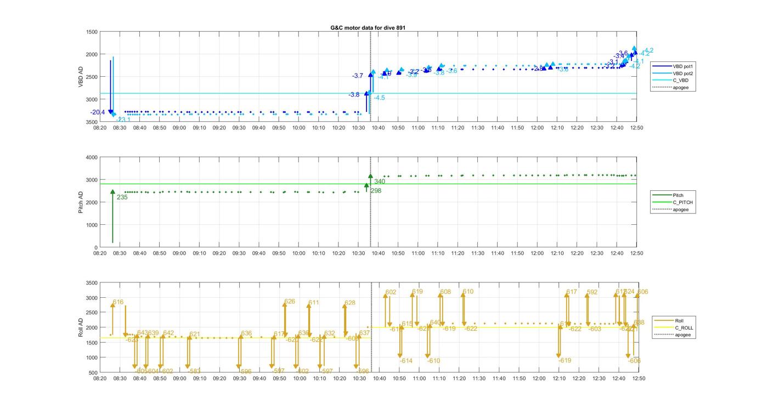Click the '621' roll data label
This screenshot has height=419, width=768.
click(x=195, y=334)
